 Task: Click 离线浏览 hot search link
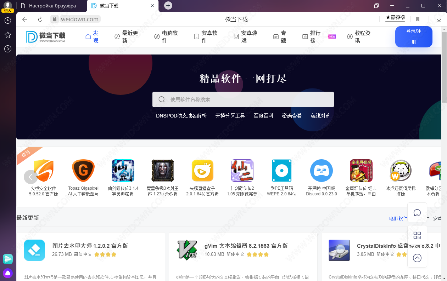pyautogui.click(x=320, y=116)
